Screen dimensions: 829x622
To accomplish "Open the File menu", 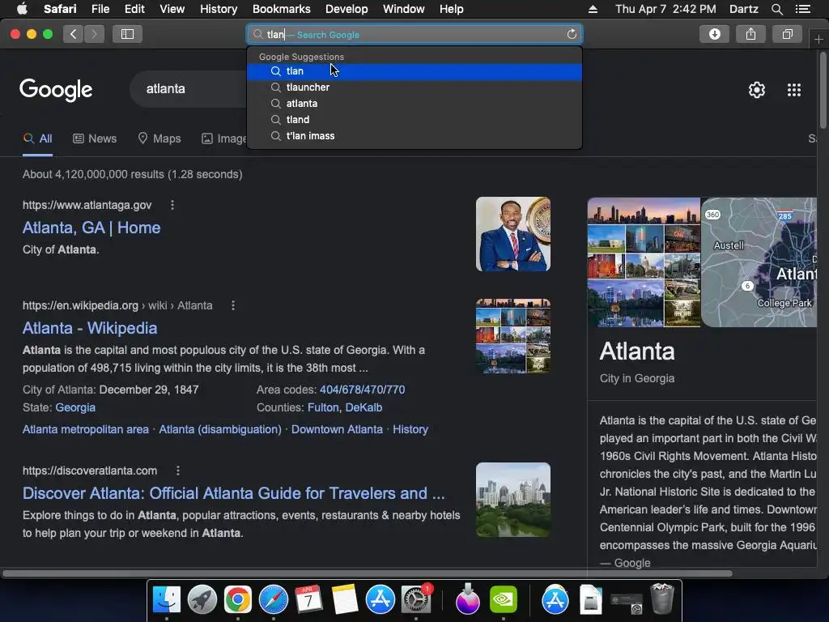I will click(100, 9).
